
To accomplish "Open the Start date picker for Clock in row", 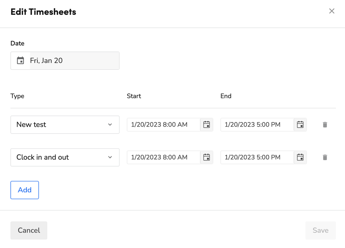I will [207, 157].
